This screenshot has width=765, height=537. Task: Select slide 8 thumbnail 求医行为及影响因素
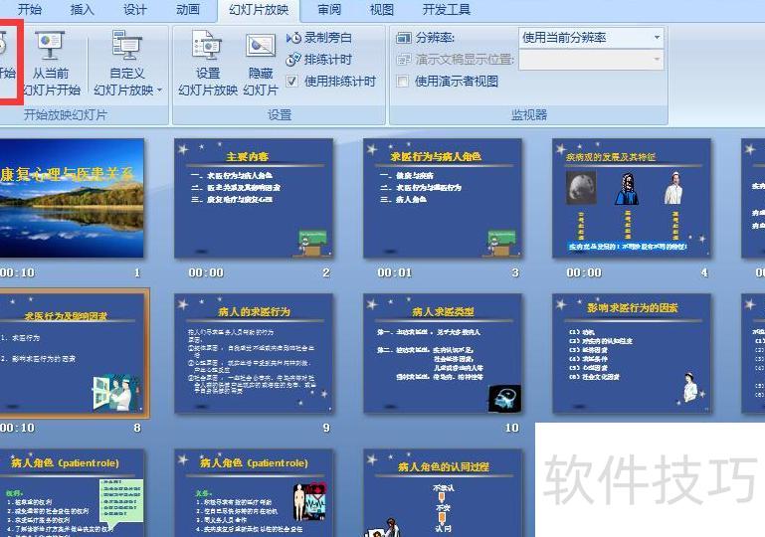click(x=72, y=353)
